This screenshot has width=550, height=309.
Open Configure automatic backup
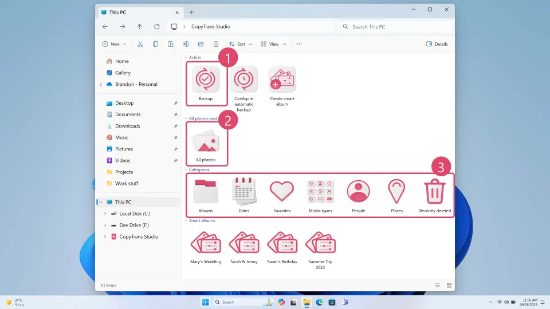coord(244,80)
